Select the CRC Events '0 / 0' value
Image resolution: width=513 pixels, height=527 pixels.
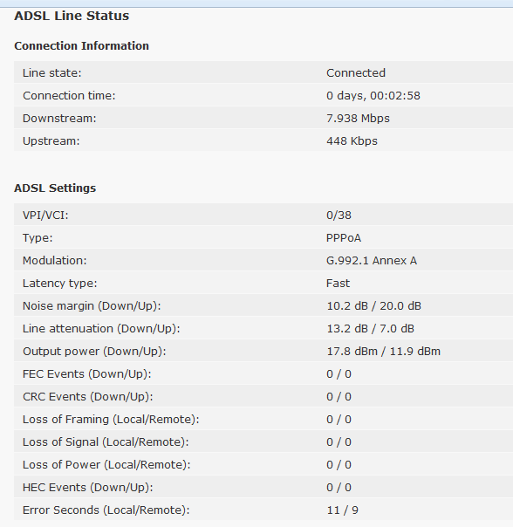tap(339, 397)
